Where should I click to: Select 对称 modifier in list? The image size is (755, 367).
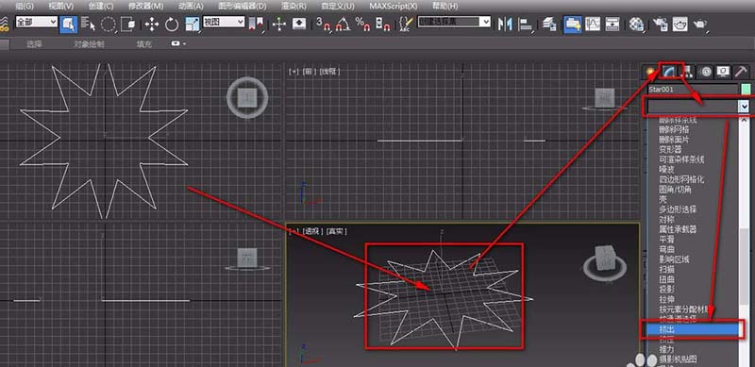[667, 219]
